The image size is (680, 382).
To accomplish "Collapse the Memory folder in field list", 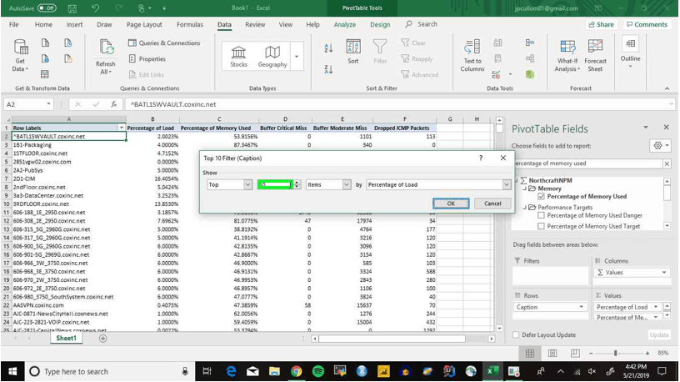I will pos(524,188).
